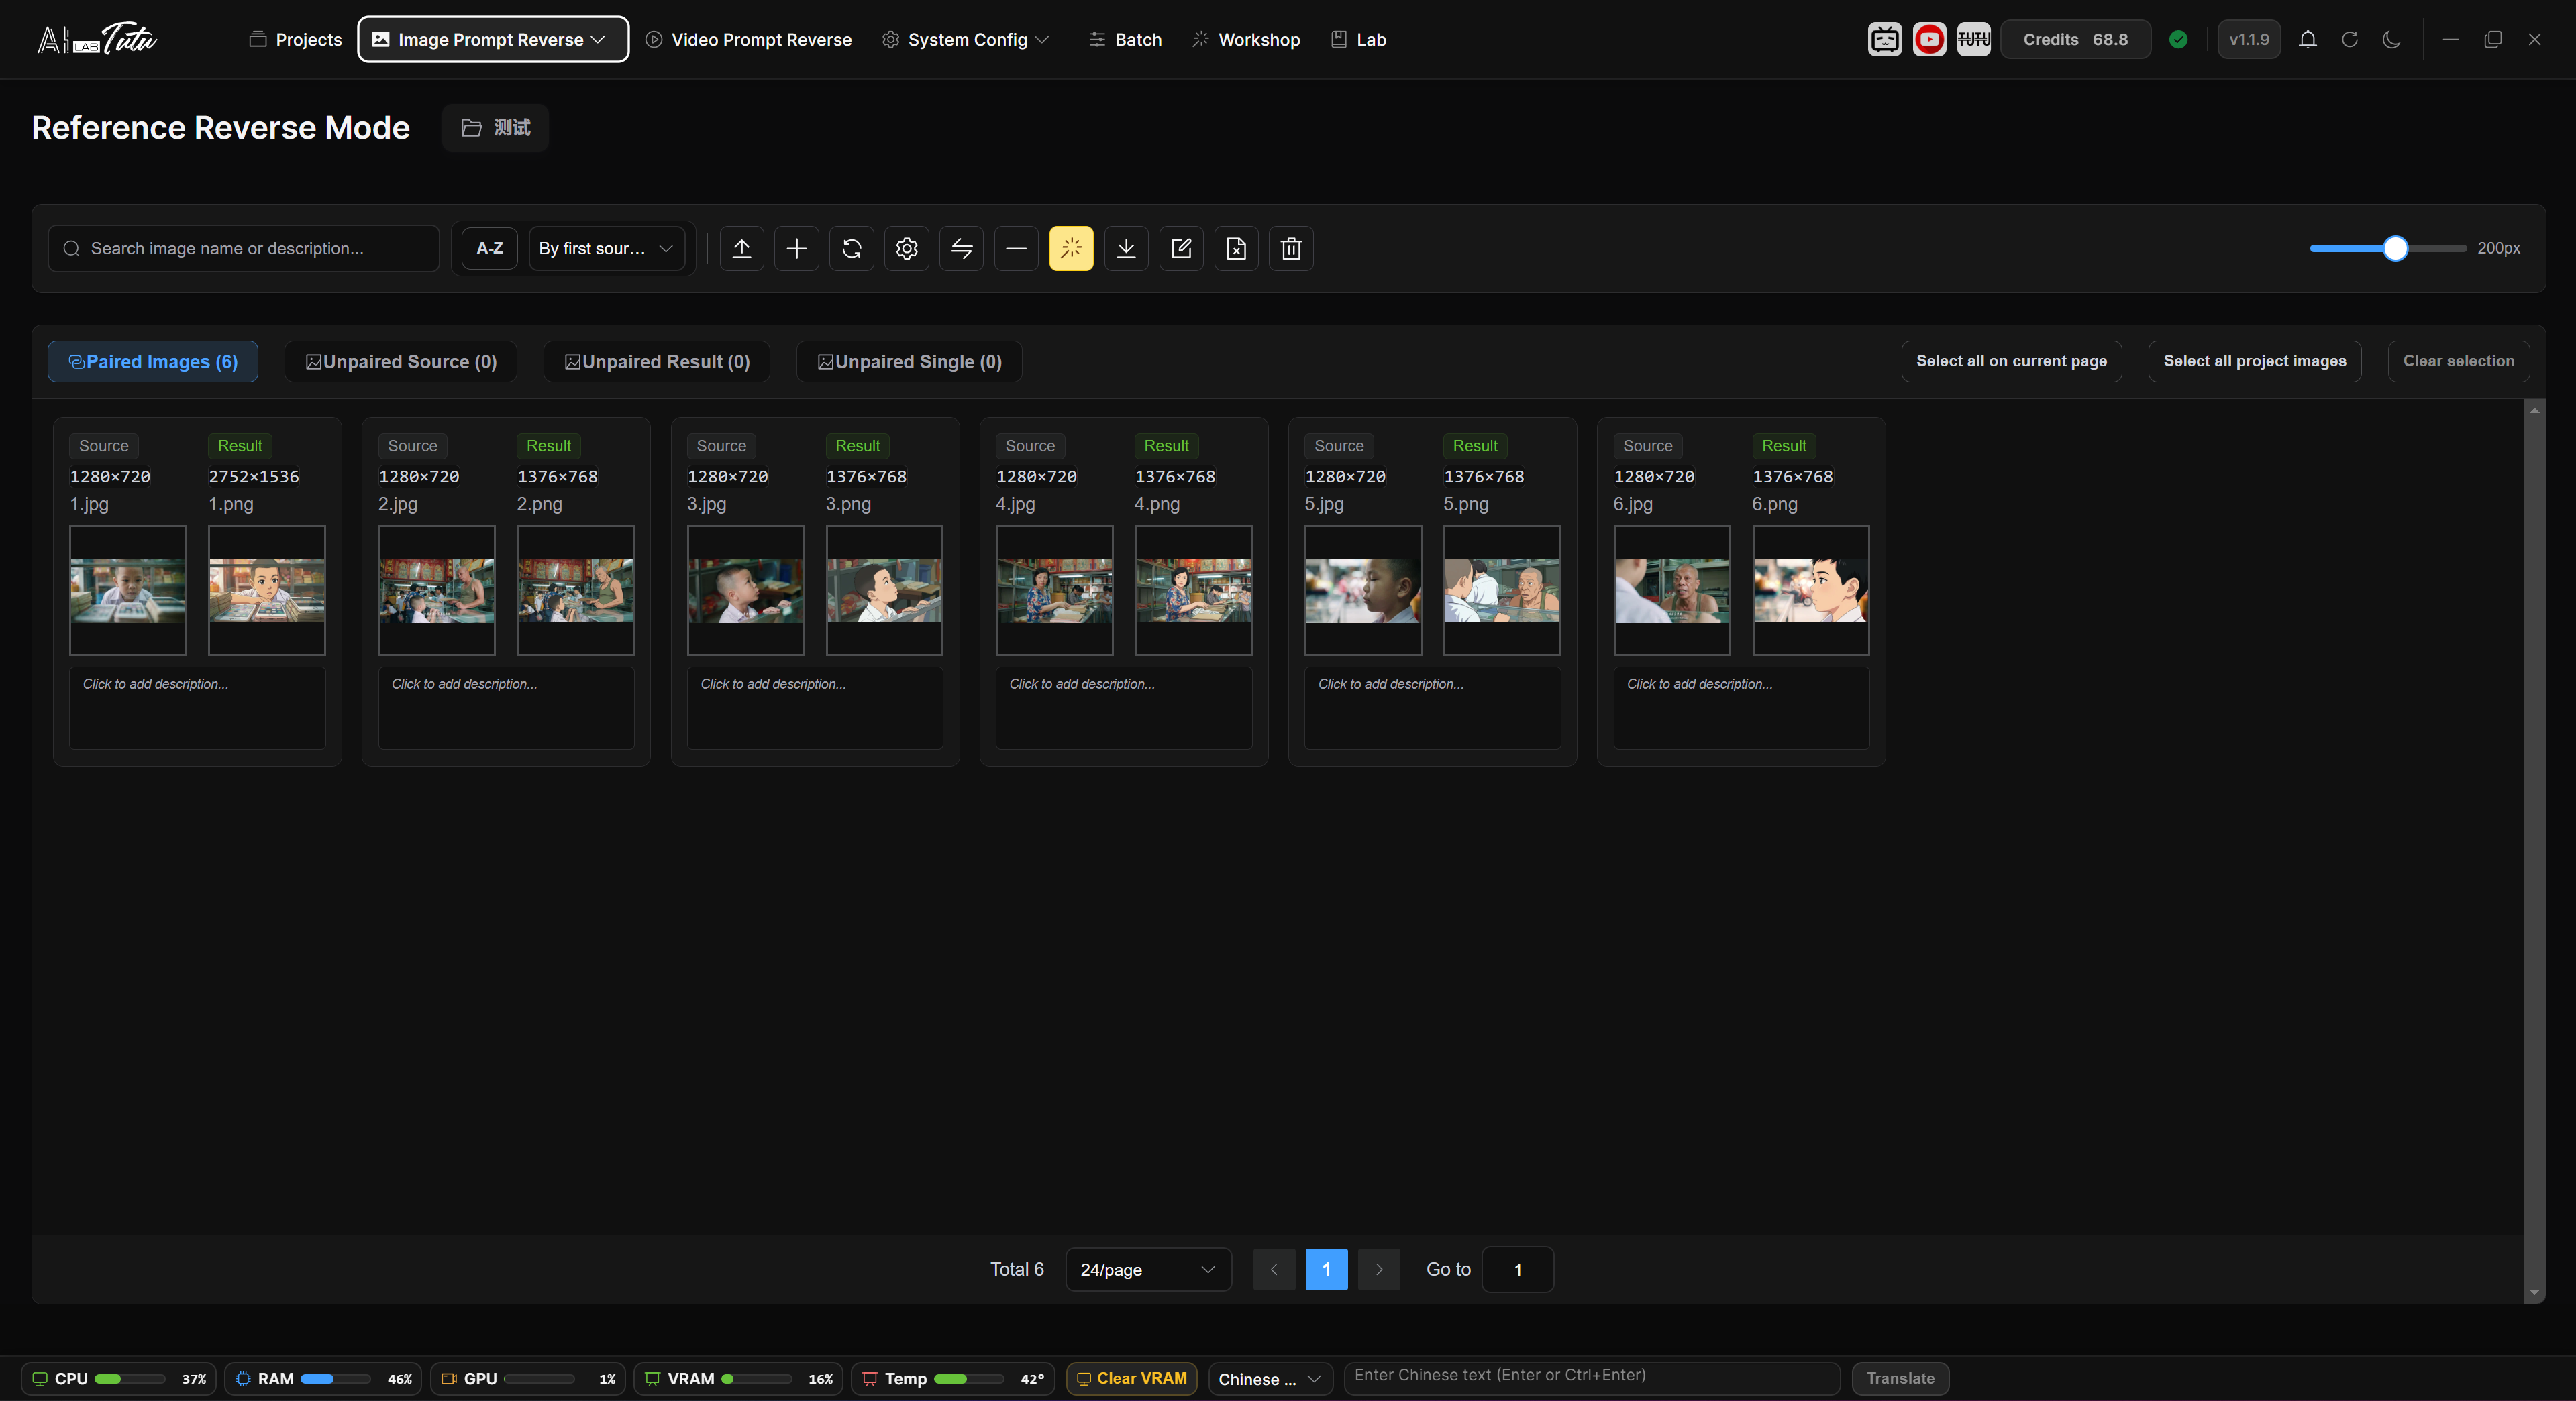This screenshot has height=1401, width=2576.
Task: Select the 1.jpg source thumbnail
Action: pos(128,591)
